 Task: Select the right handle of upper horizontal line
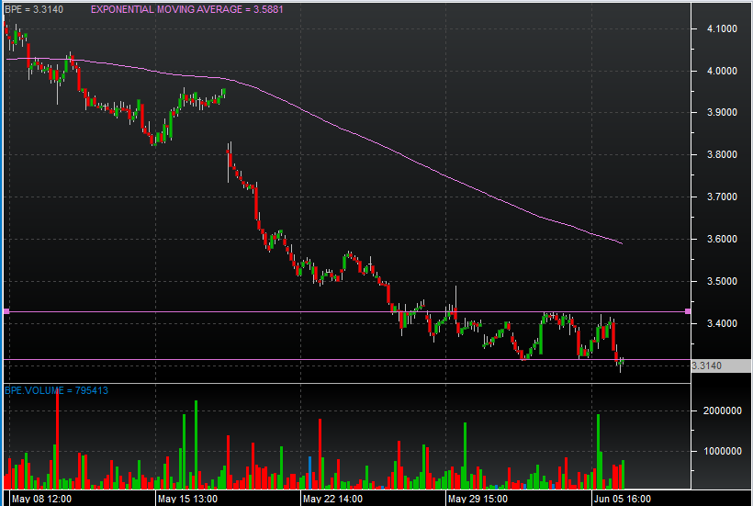coord(688,311)
